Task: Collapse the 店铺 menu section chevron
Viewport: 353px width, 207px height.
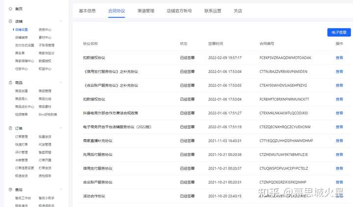Action: coord(61,21)
